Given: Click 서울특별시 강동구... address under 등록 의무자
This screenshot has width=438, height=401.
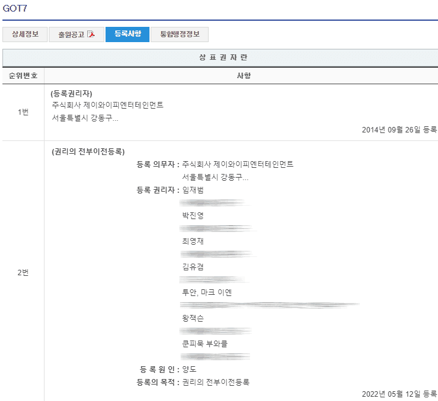Looking at the screenshot, I should click(x=215, y=177).
